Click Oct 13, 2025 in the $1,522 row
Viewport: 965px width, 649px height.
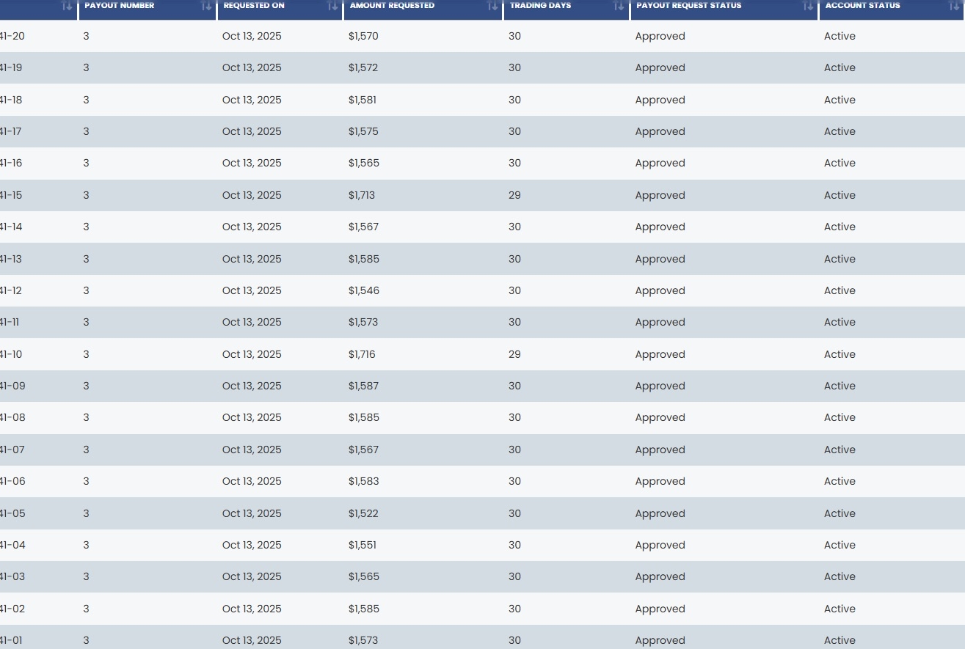pos(252,513)
